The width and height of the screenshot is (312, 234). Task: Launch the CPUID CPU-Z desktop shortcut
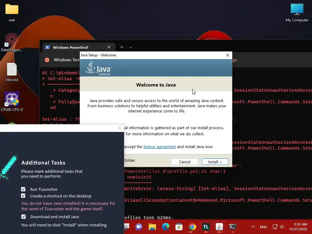12,101
